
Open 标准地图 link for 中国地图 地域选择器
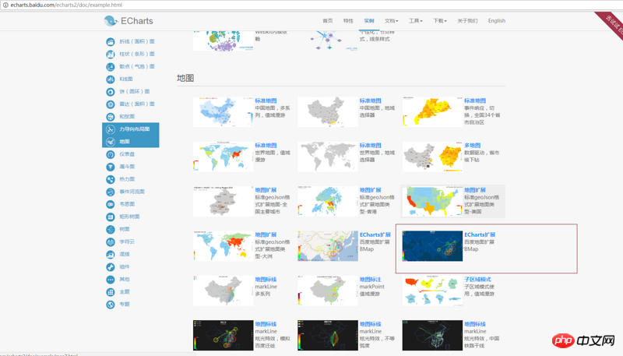click(371, 100)
